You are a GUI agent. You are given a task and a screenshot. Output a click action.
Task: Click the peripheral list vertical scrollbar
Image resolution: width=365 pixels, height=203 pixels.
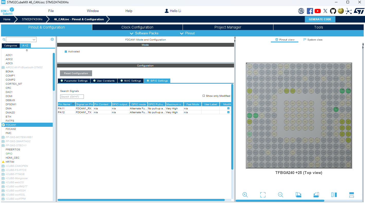(x=54, y=72)
